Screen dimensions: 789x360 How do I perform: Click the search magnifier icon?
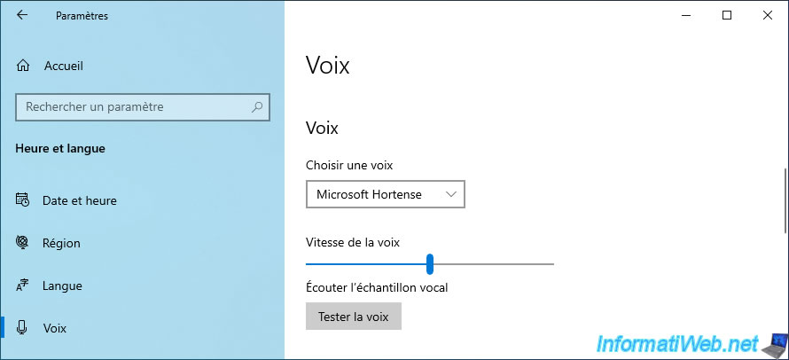[257, 107]
